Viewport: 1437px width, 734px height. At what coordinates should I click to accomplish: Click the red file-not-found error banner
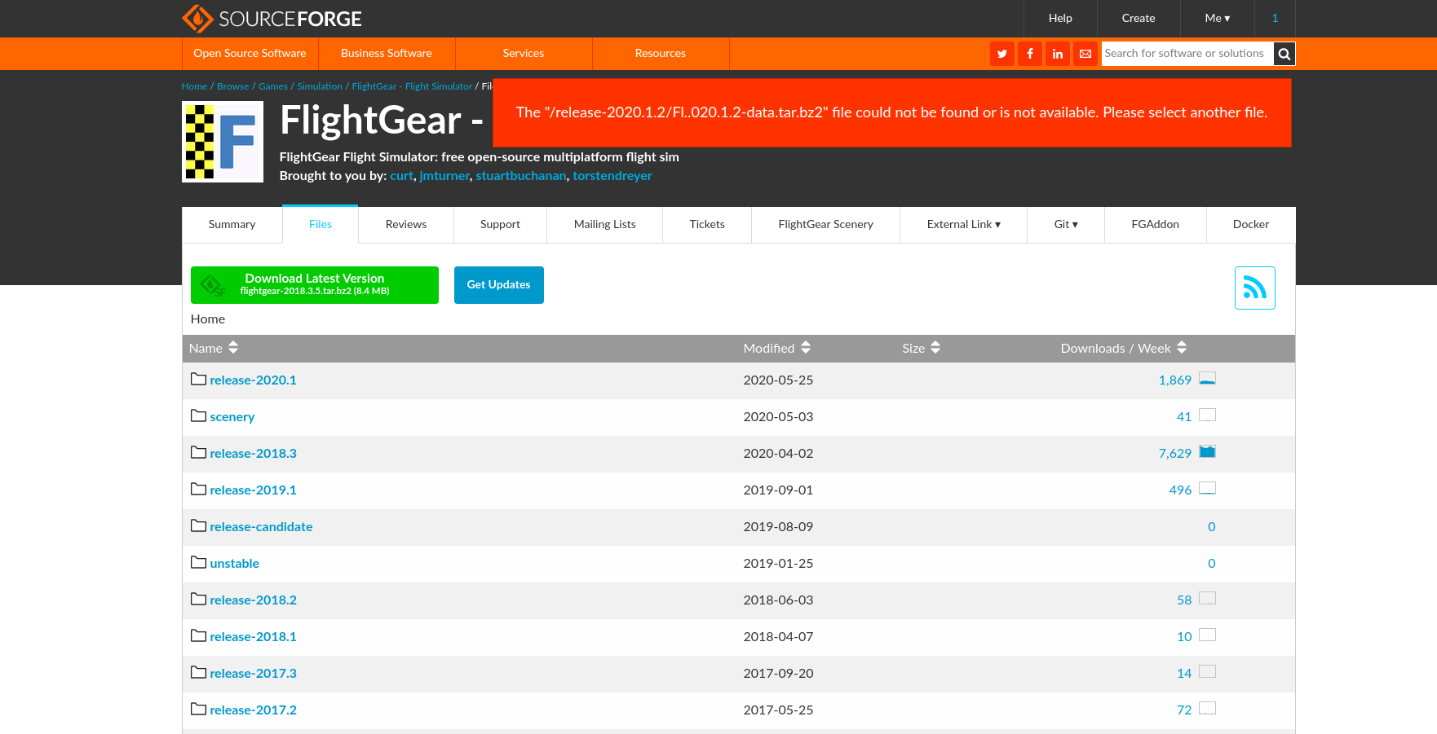coord(892,113)
